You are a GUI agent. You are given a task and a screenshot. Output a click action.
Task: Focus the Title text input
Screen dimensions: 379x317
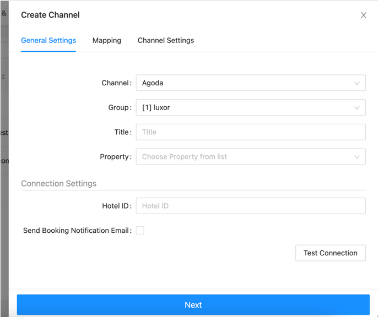pyautogui.click(x=251, y=132)
